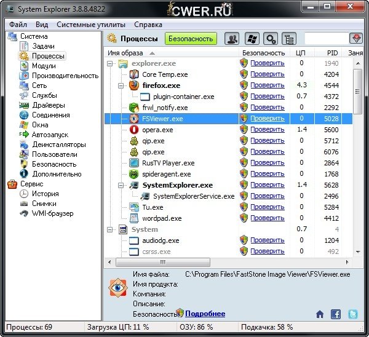Open Безопасность shield icon in sidebar
The image size is (369, 337).
point(24,164)
